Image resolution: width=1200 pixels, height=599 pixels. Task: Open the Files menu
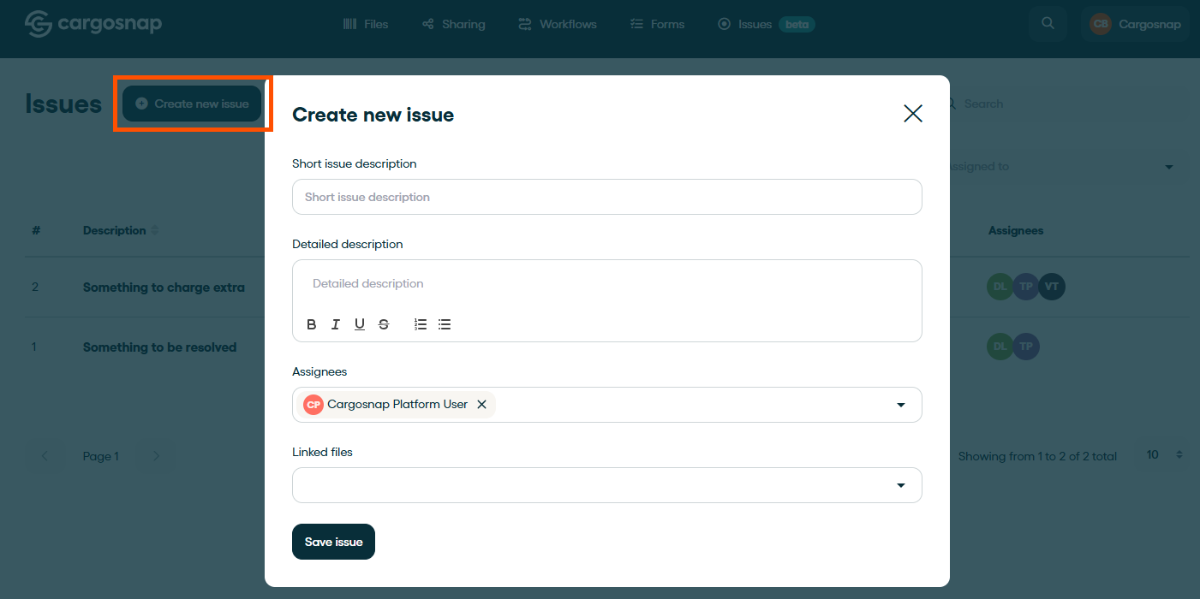click(x=366, y=24)
